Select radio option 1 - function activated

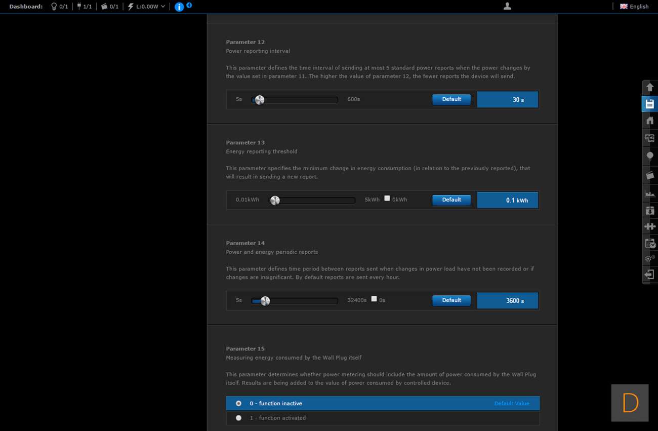coord(238,418)
